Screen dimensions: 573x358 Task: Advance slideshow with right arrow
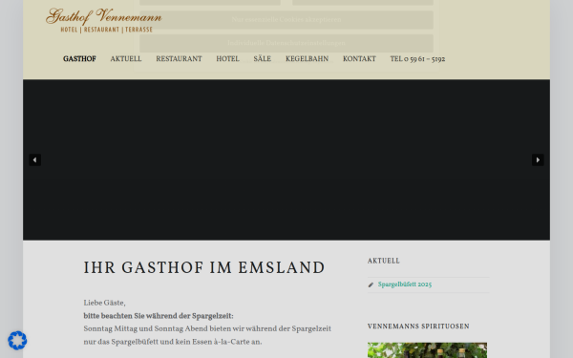(538, 160)
